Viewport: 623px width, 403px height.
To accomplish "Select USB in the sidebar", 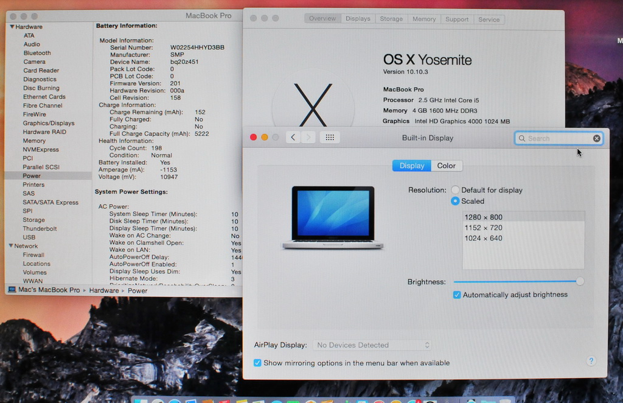I will [29, 237].
